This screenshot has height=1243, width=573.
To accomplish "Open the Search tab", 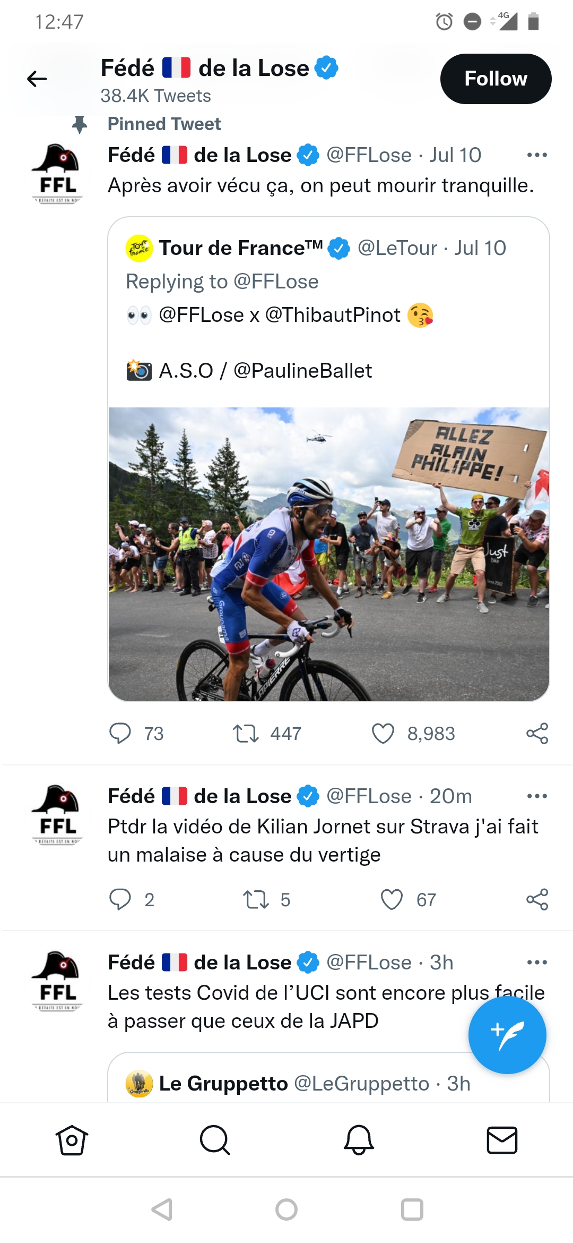I will [x=215, y=1140].
